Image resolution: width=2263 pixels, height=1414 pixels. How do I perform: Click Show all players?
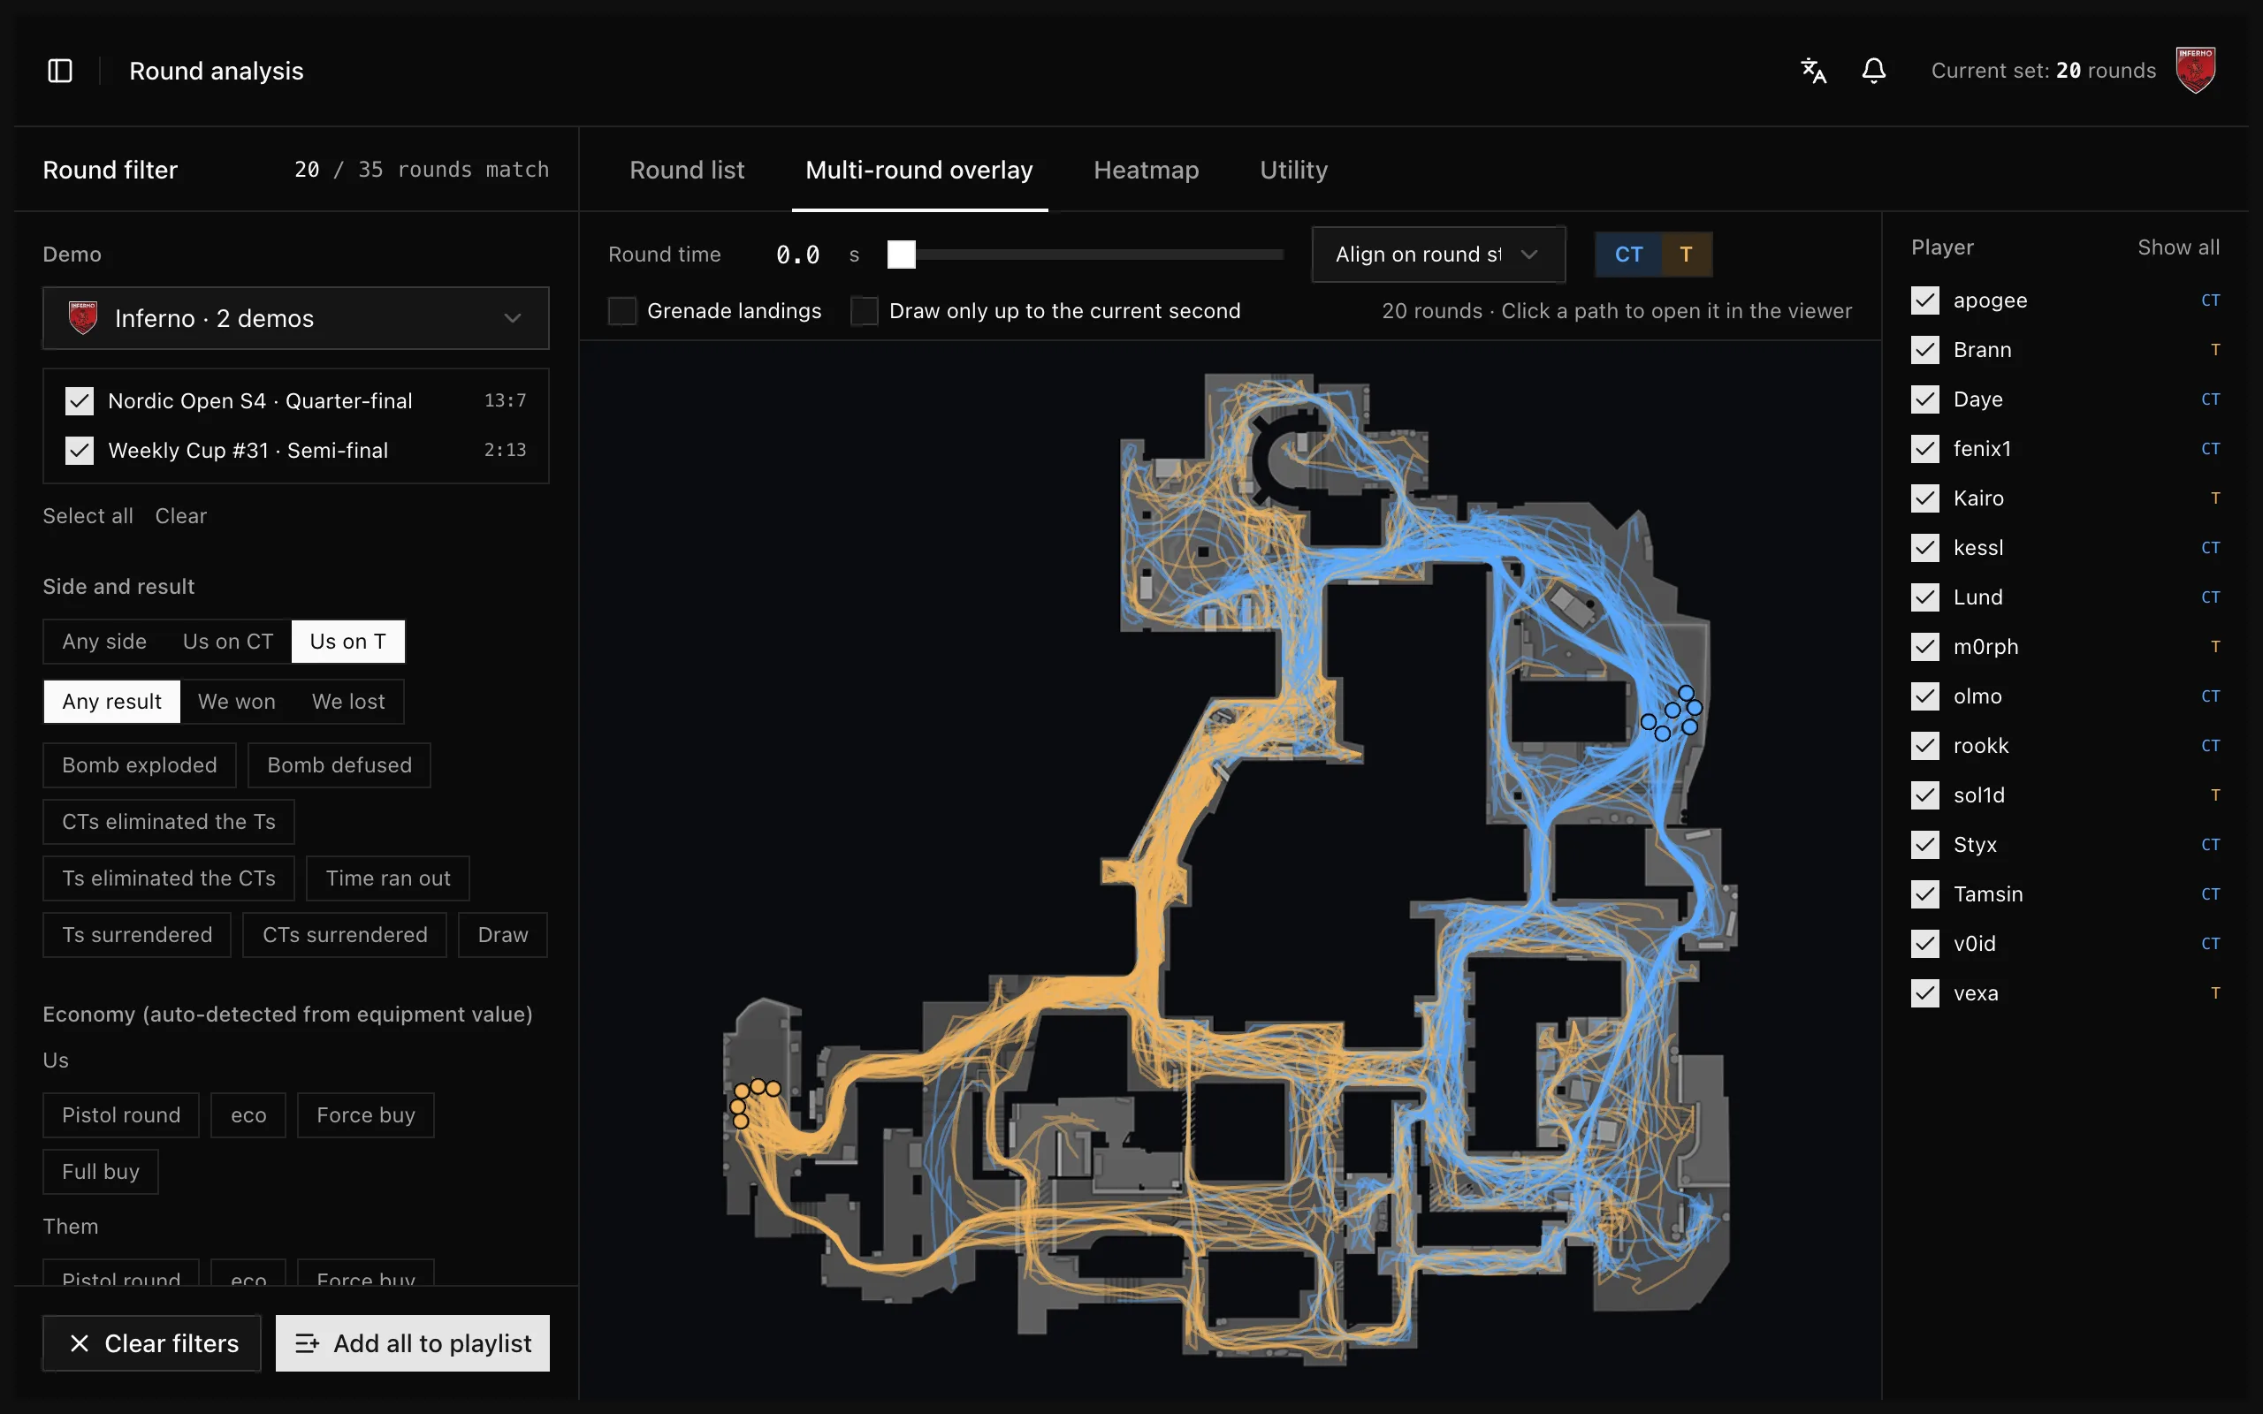tap(2178, 247)
